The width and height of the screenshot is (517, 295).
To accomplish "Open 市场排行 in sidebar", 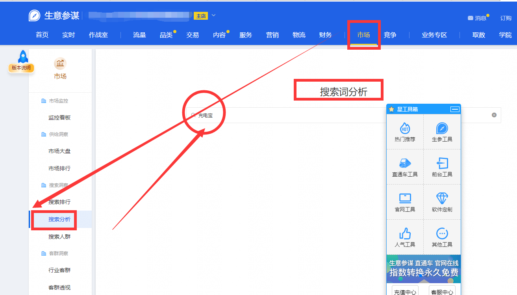I will (x=59, y=168).
